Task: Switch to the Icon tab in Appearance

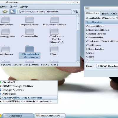Action: click(105, 14)
